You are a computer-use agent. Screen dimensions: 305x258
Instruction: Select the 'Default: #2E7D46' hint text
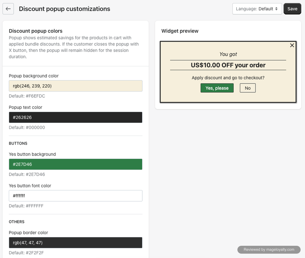tap(27, 174)
